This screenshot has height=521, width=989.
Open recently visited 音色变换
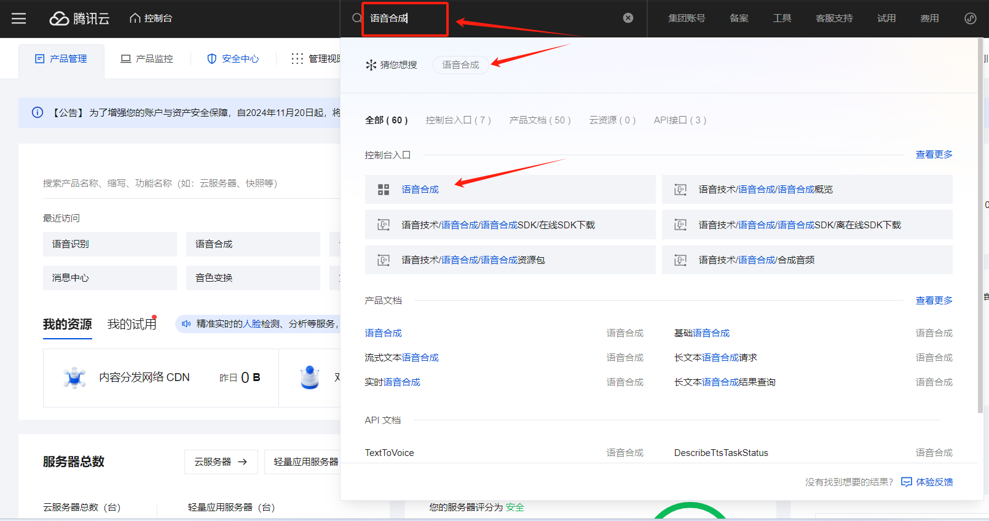click(253, 278)
